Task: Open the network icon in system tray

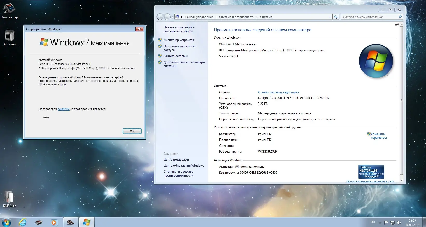Action: point(392,222)
